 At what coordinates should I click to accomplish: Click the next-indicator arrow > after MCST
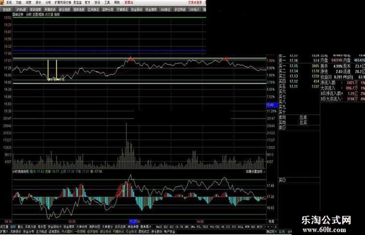coord(265,227)
